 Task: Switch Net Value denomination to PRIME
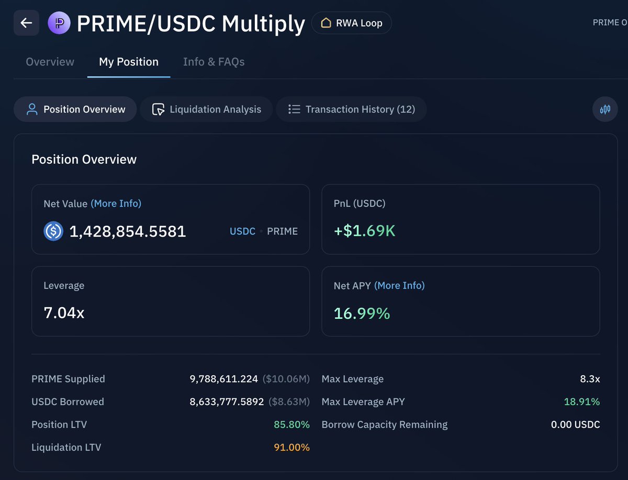[x=282, y=231]
